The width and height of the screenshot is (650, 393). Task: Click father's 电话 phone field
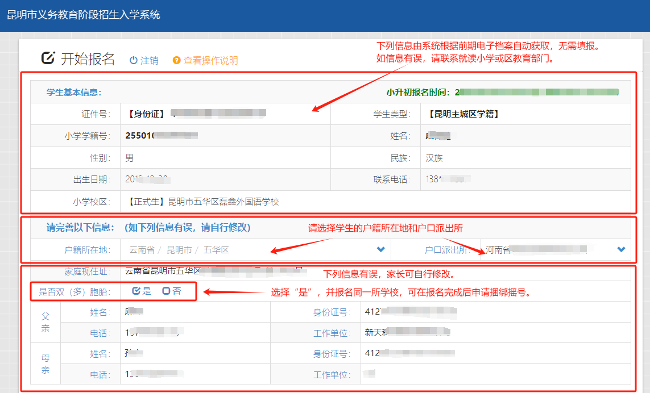coord(210,333)
